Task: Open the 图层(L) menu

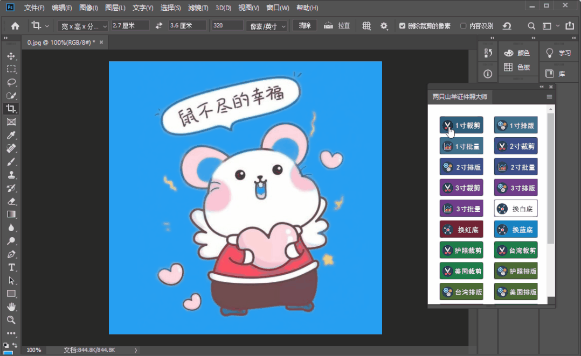Action: coord(115,8)
